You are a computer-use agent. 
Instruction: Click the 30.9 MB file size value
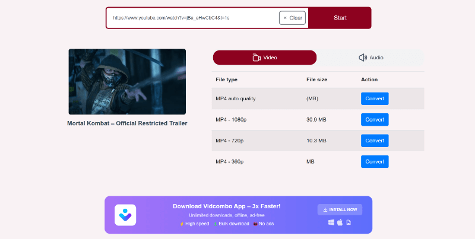pyautogui.click(x=316, y=120)
